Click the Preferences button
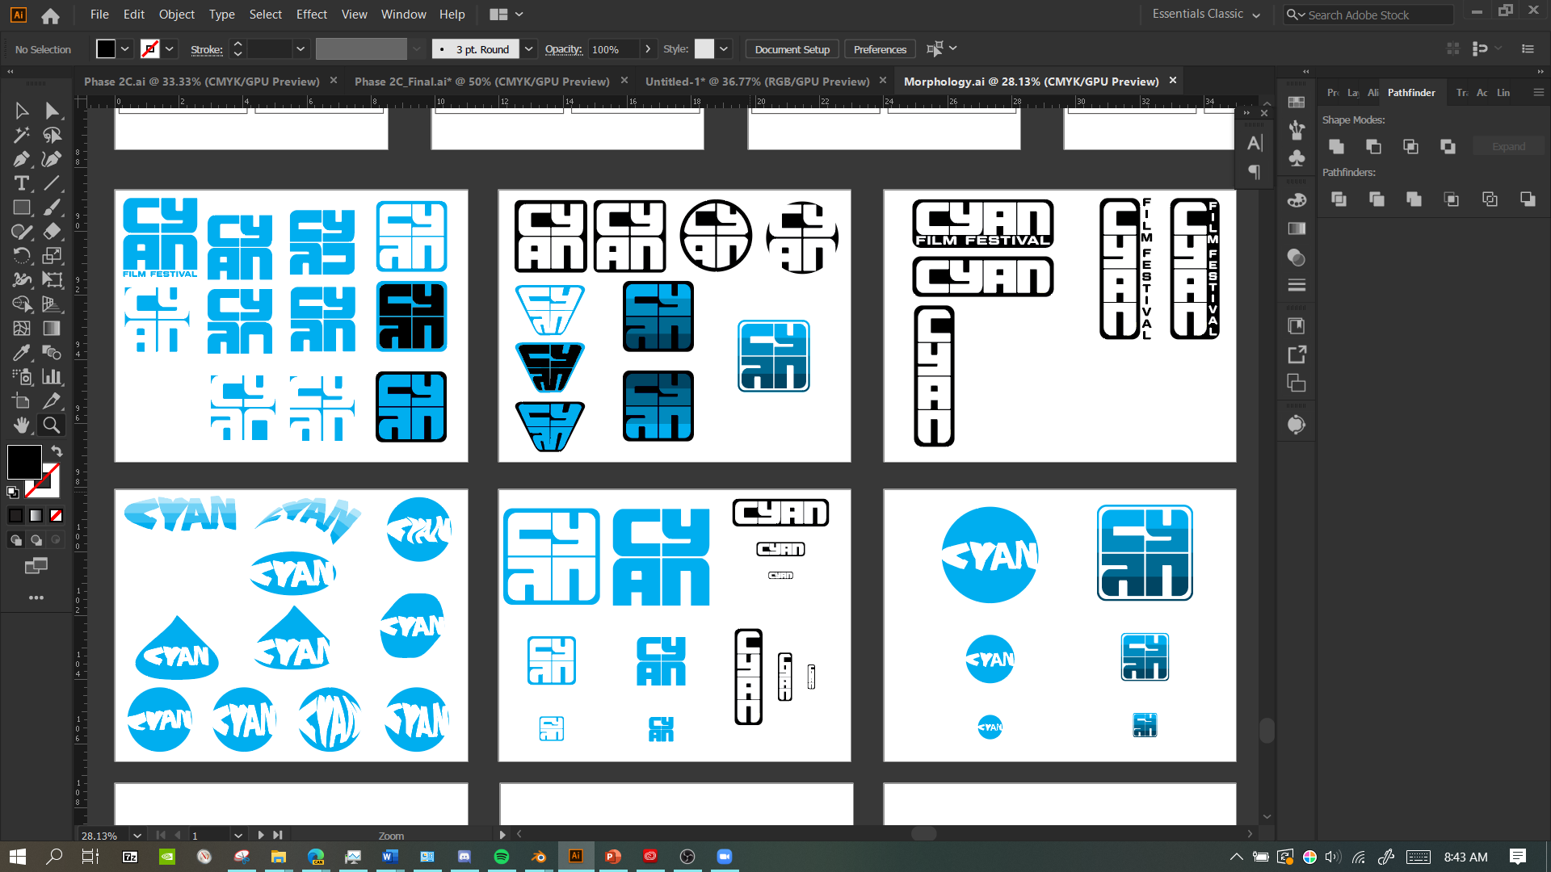Screen dimensions: 1551x872 880,49
